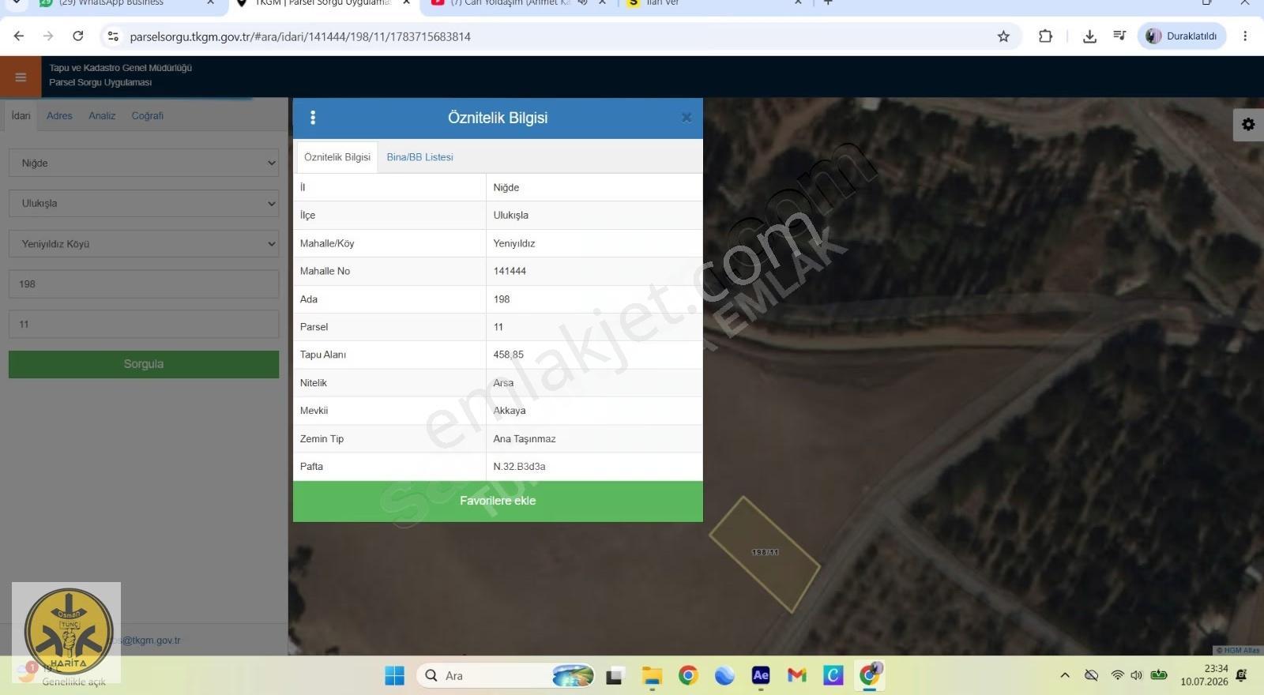Click the Favorilere ekle button
The width and height of the screenshot is (1264, 695).
tap(498, 501)
